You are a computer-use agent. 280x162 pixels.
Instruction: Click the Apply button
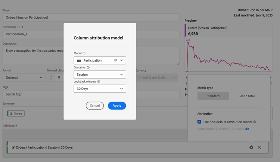point(117,106)
